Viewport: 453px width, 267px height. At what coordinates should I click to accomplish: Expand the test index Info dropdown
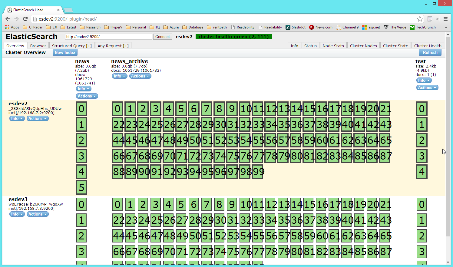point(424,80)
